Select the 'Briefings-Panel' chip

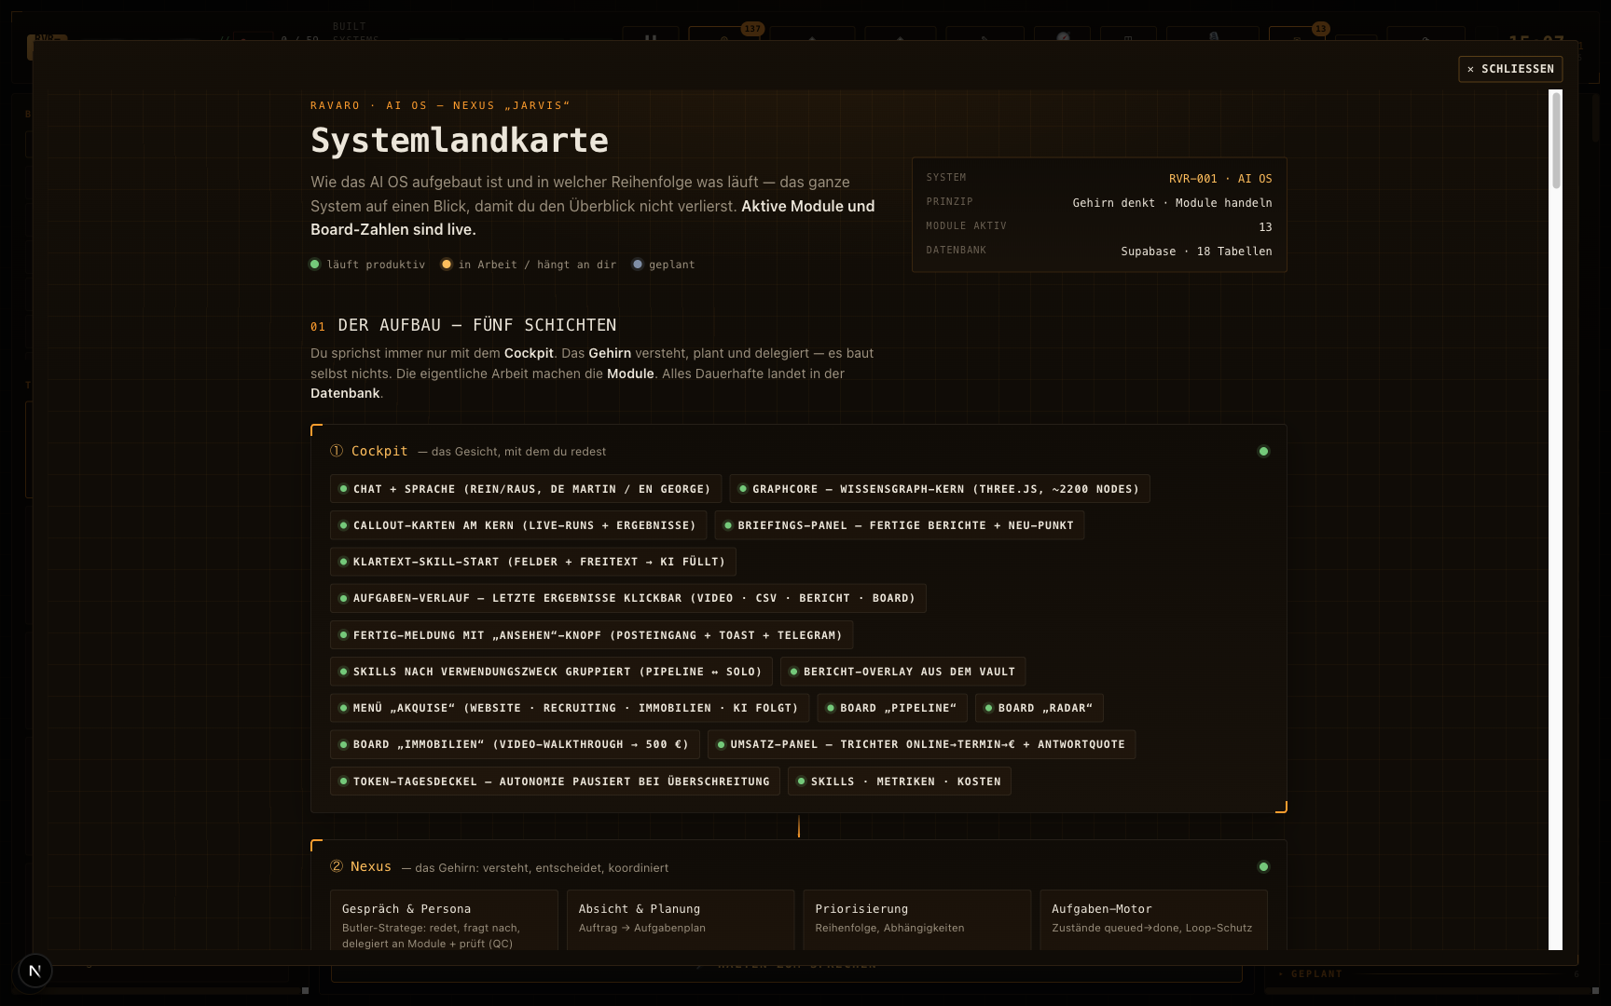pos(900,525)
